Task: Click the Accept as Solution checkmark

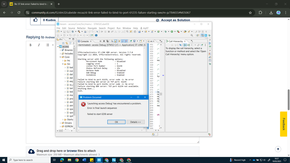Action: click(158, 20)
